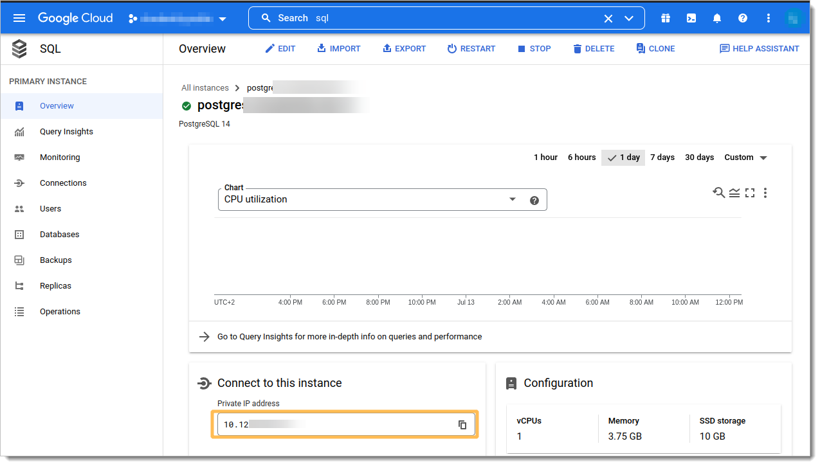
Task: Select Overview in the sidebar
Action: pos(82,106)
